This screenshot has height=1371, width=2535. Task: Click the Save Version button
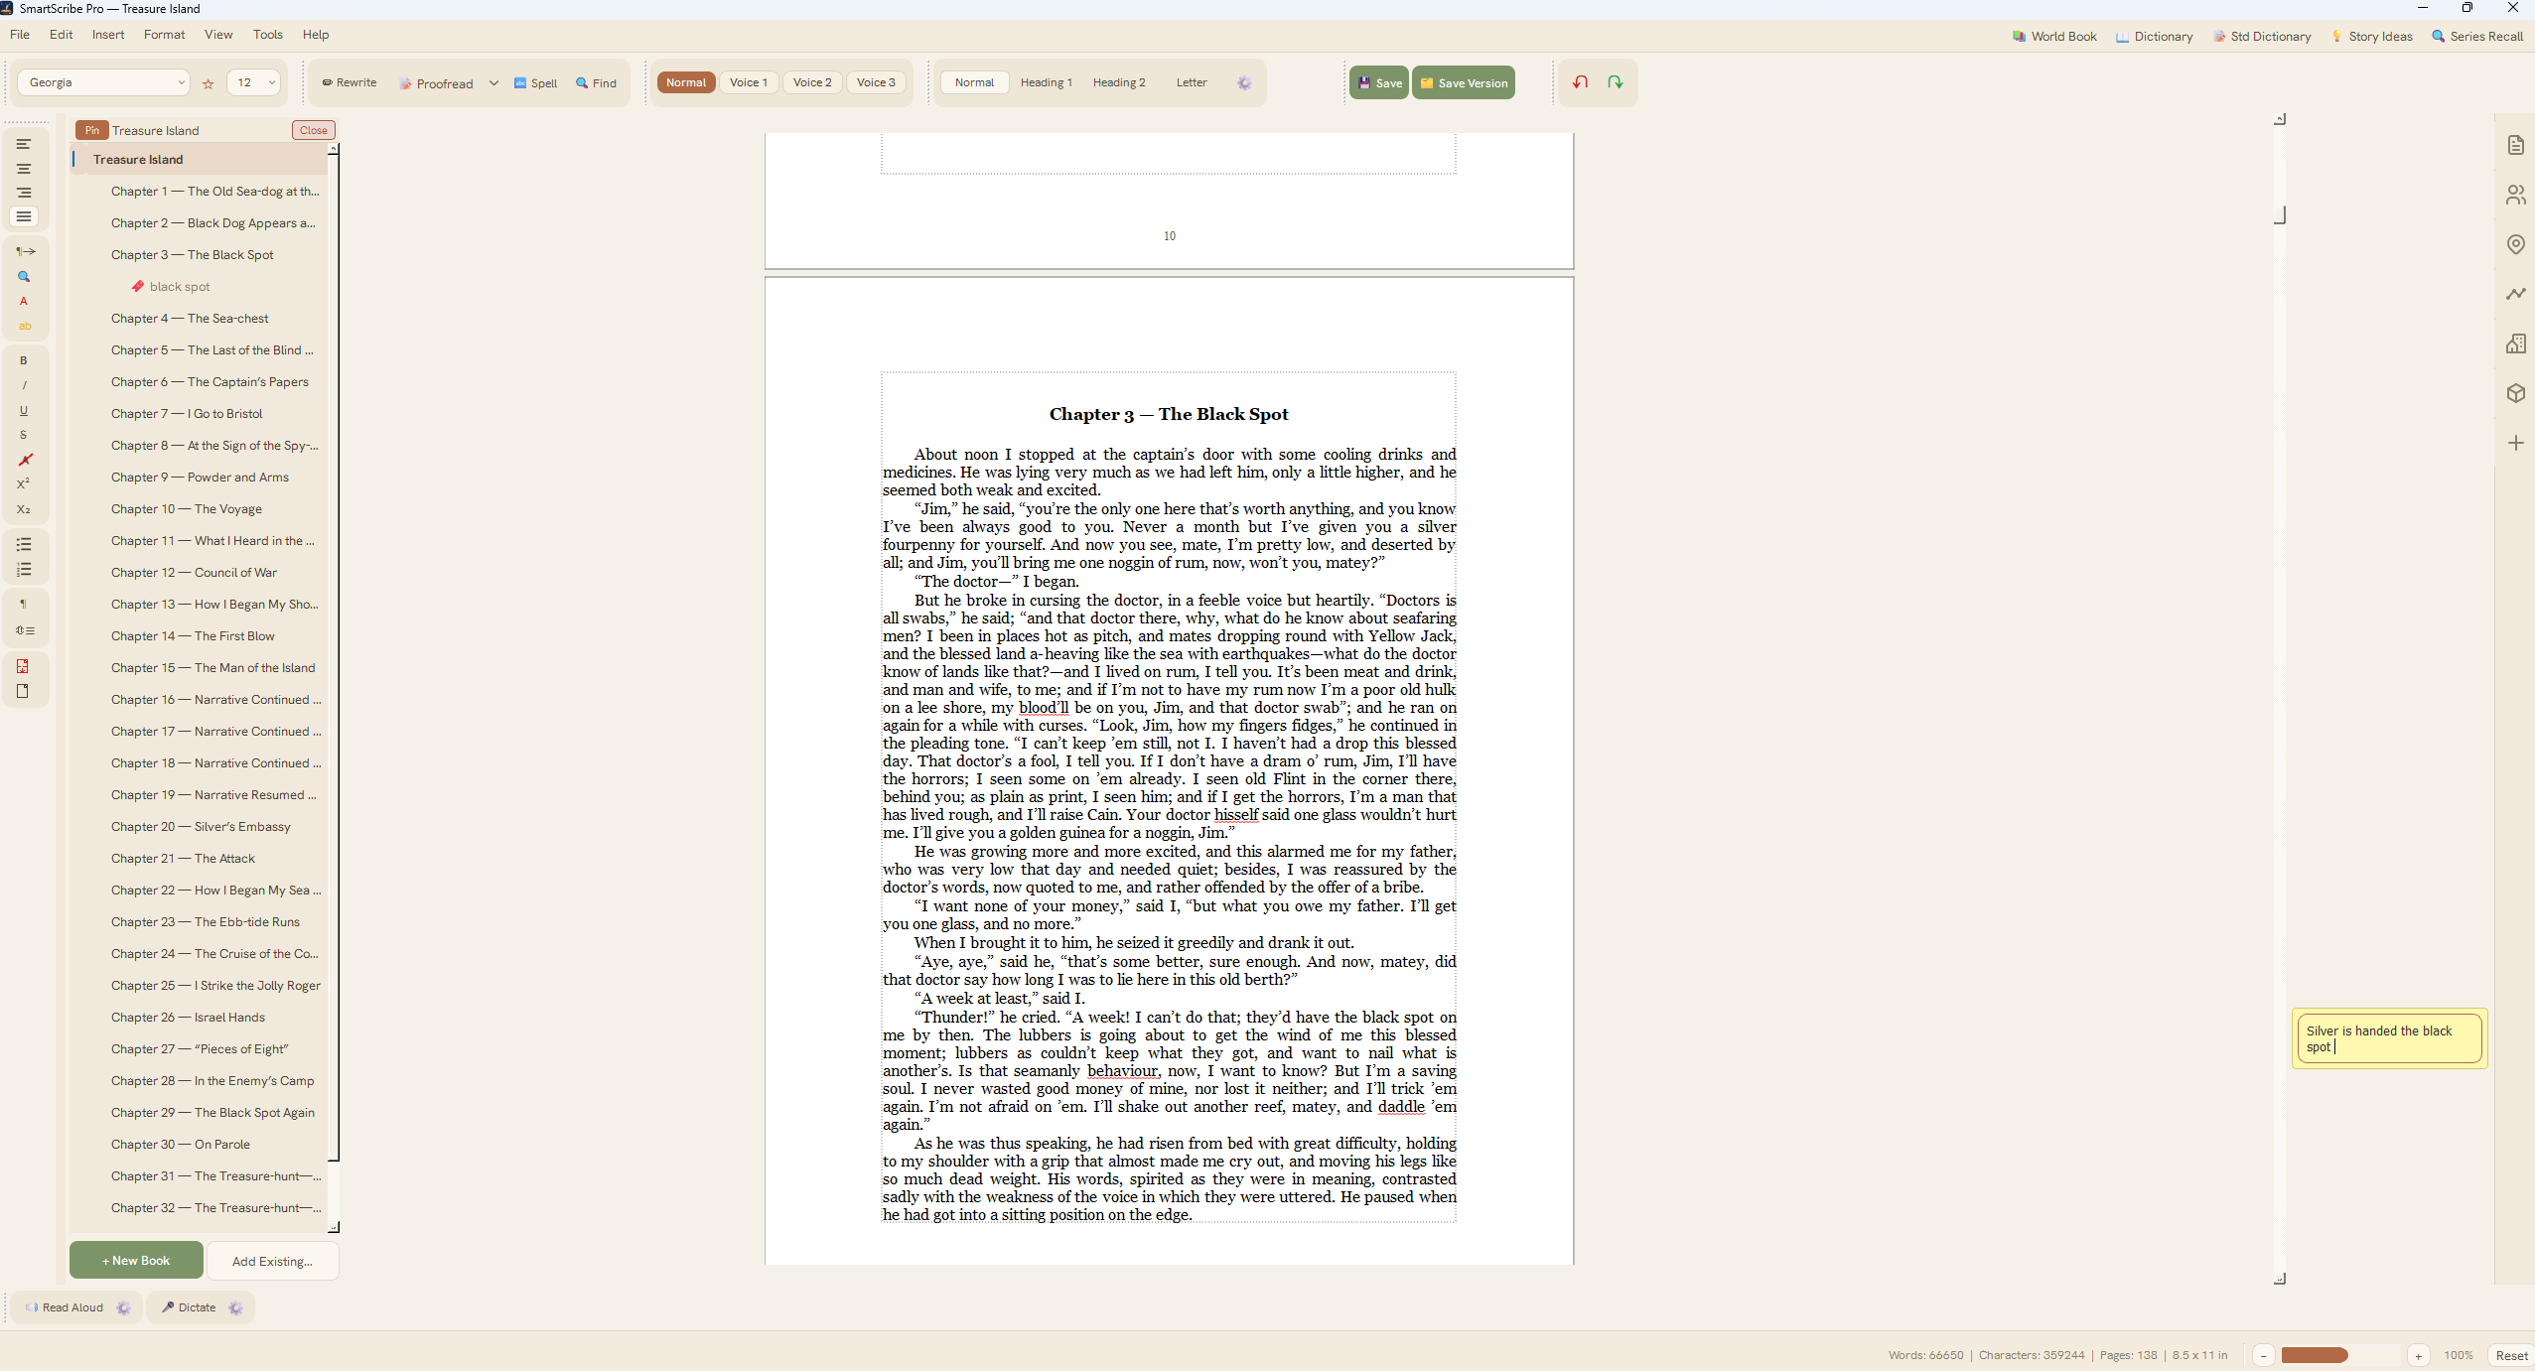[1464, 83]
